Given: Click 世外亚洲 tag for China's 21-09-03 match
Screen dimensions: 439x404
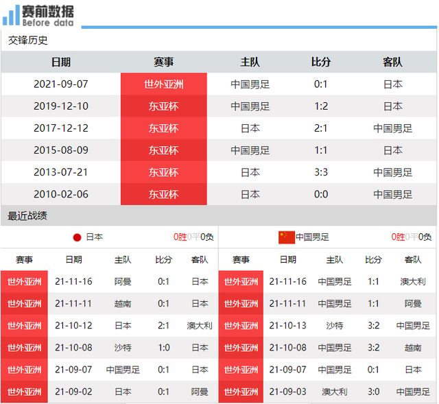Looking at the screenshot, I should pos(241,392).
